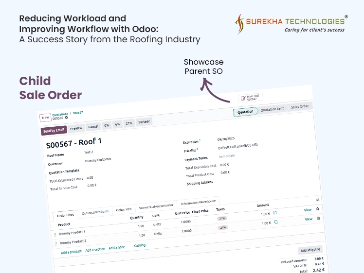Select the Sales Order status stage

[x=300, y=106]
